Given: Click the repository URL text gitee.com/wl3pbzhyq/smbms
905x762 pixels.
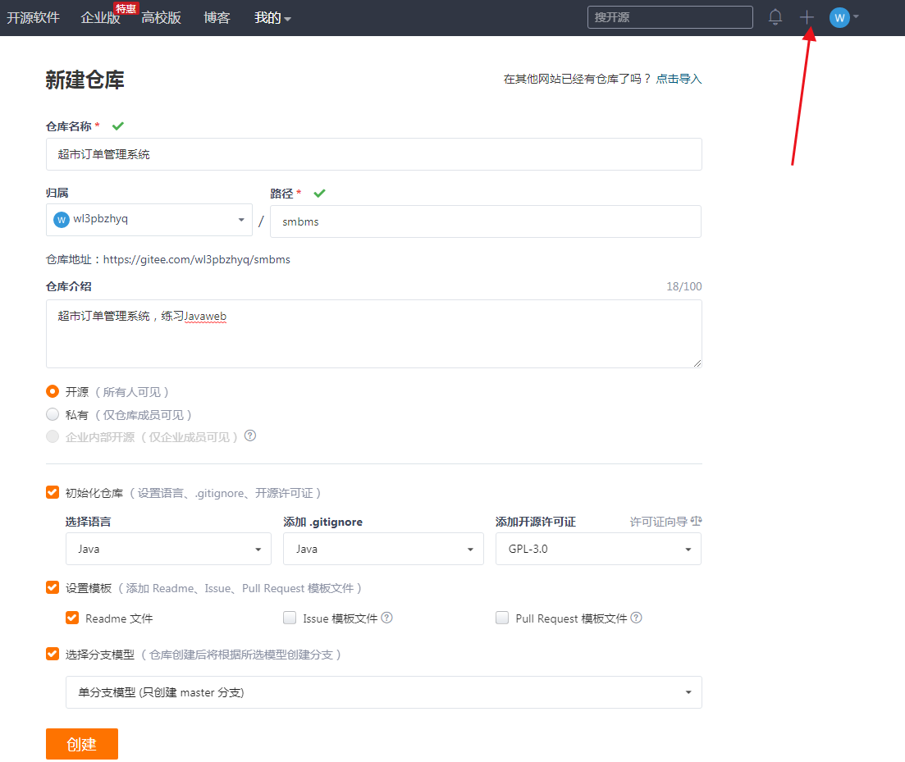Looking at the screenshot, I should (x=196, y=259).
